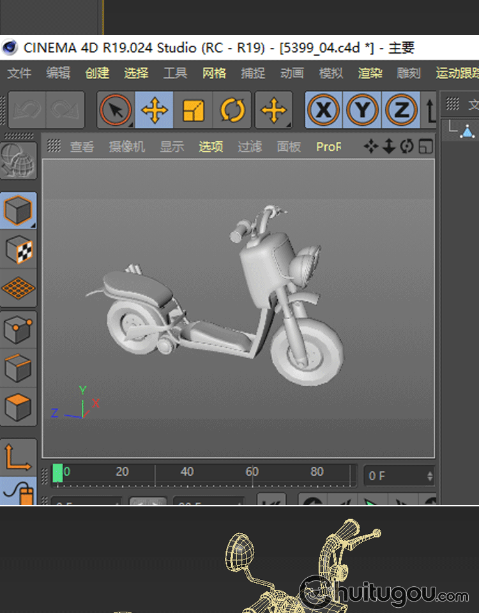Screen dimensions: 479x613
Task: Open the 渲染 render menu
Action: coord(370,73)
